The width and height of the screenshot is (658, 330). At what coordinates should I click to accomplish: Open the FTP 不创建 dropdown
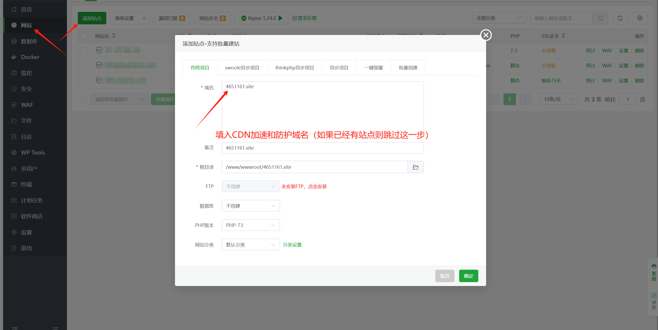(x=250, y=186)
